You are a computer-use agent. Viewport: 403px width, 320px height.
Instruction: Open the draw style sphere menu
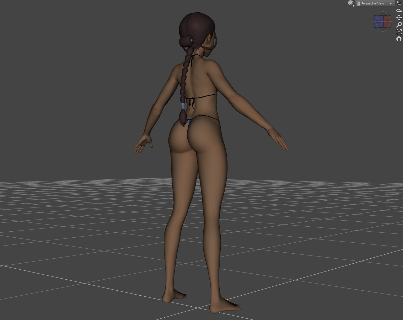351,3
